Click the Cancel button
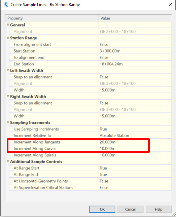This screenshot has height=217, width=176. click(131, 209)
